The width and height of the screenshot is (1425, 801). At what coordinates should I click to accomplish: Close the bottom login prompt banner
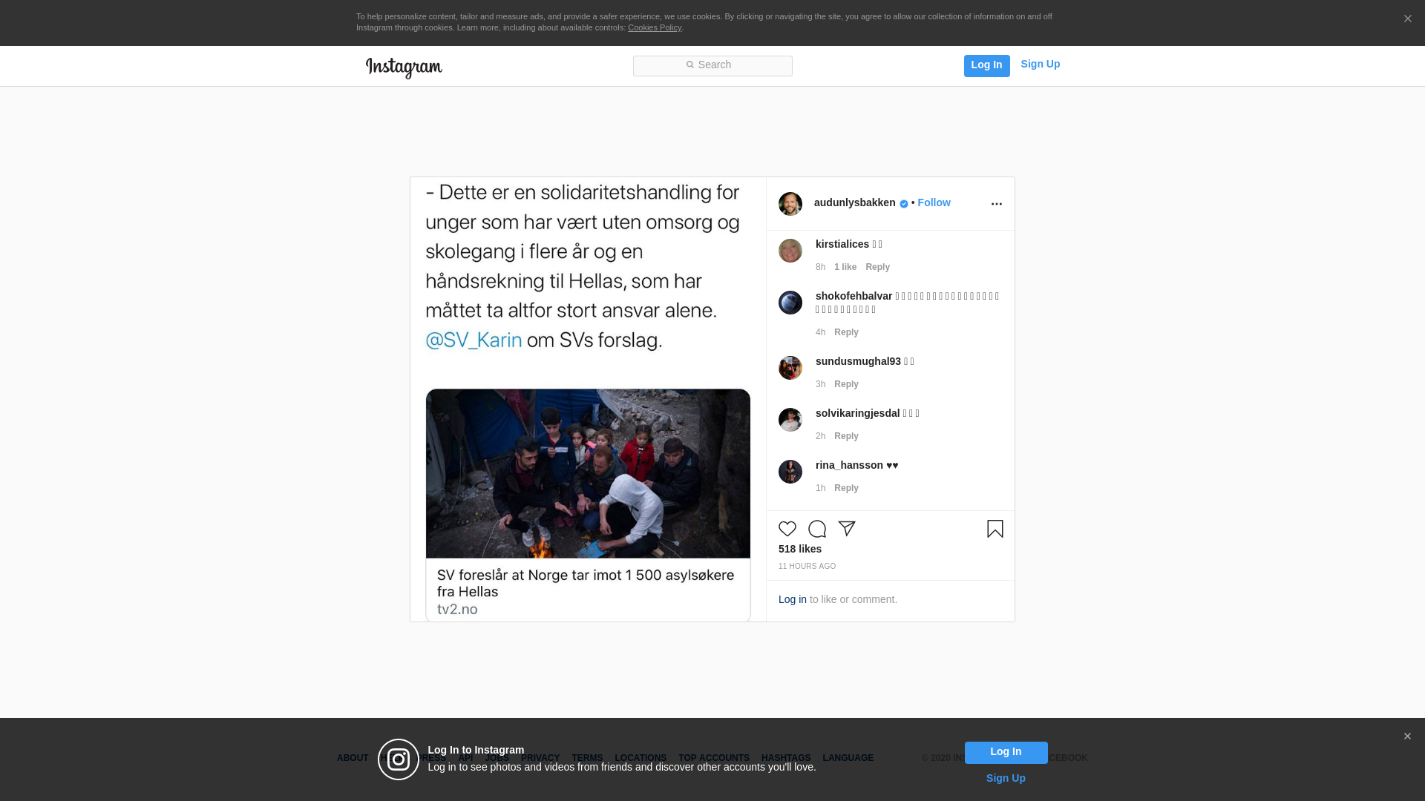tap(1407, 736)
